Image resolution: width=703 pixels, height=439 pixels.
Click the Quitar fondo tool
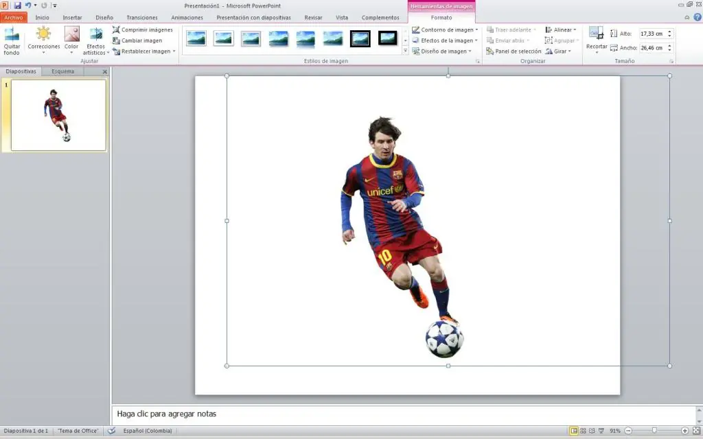point(12,41)
